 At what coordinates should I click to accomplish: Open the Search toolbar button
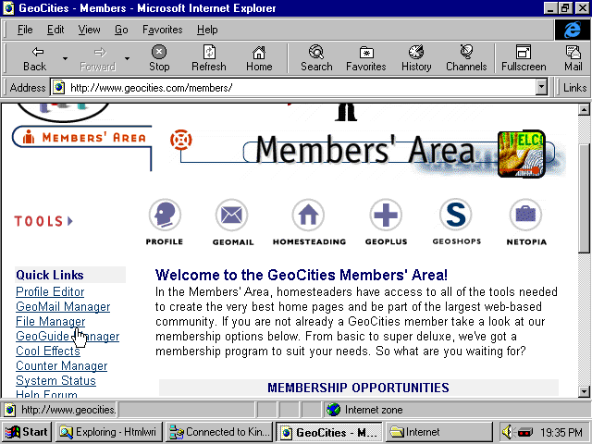point(316,58)
